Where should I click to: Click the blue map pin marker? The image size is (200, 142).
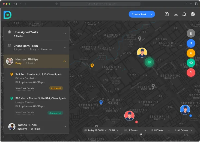[x=101, y=102]
